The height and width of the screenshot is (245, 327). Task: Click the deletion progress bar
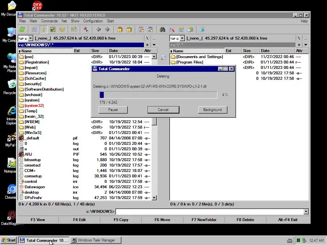(158, 95)
